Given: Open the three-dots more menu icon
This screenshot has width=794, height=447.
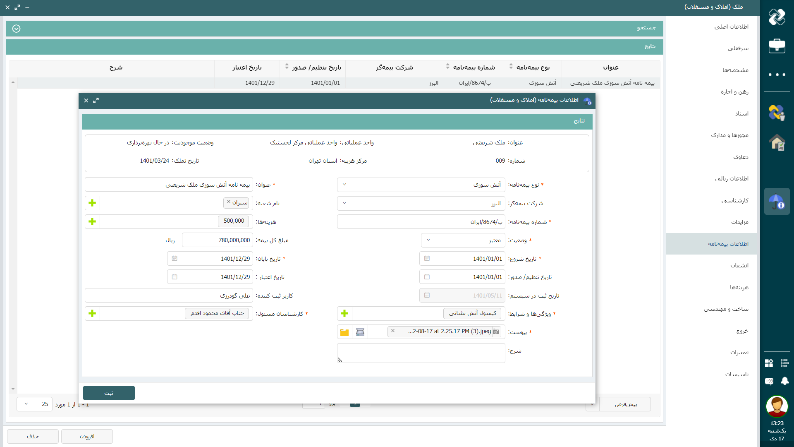Looking at the screenshot, I should click(x=777, y=75).
